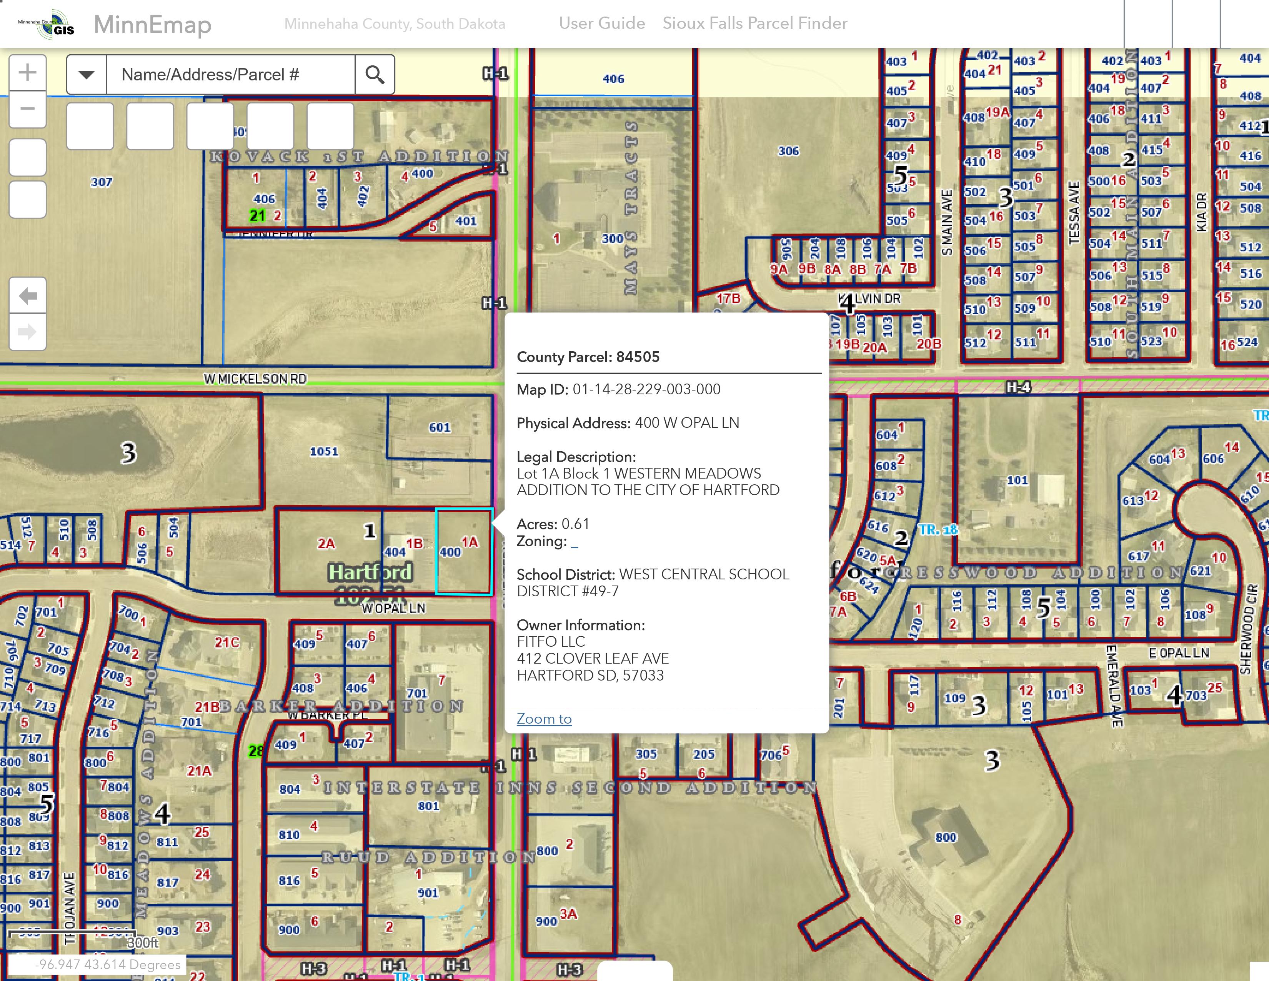Image resolution: width=1269 pixels, height=981 pixels.
Task: Go to next map extent arrow
Action: pos(27,332)
